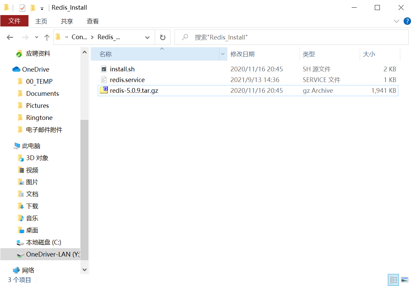This screenshot has width=413, height=286.
Task: Click the gz Archive type cell
Action: coord(318,90)
